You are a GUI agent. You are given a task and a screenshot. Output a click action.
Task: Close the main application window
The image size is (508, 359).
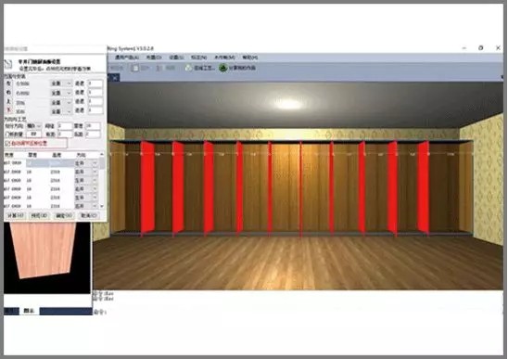[498, 47]
